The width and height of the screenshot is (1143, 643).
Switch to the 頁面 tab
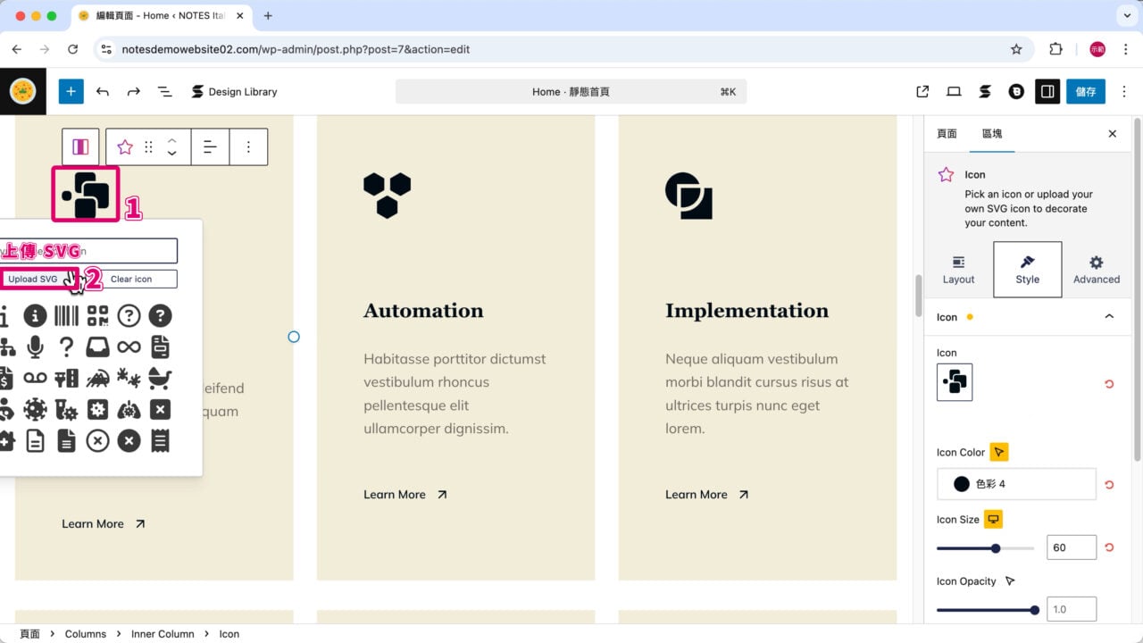tap(947, 134)
